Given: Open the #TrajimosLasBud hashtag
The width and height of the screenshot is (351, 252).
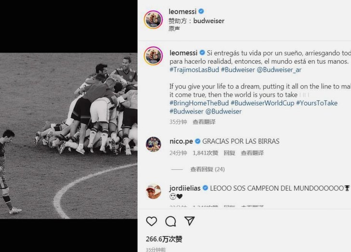Looking at the screenshot, I should click(194, 70).
